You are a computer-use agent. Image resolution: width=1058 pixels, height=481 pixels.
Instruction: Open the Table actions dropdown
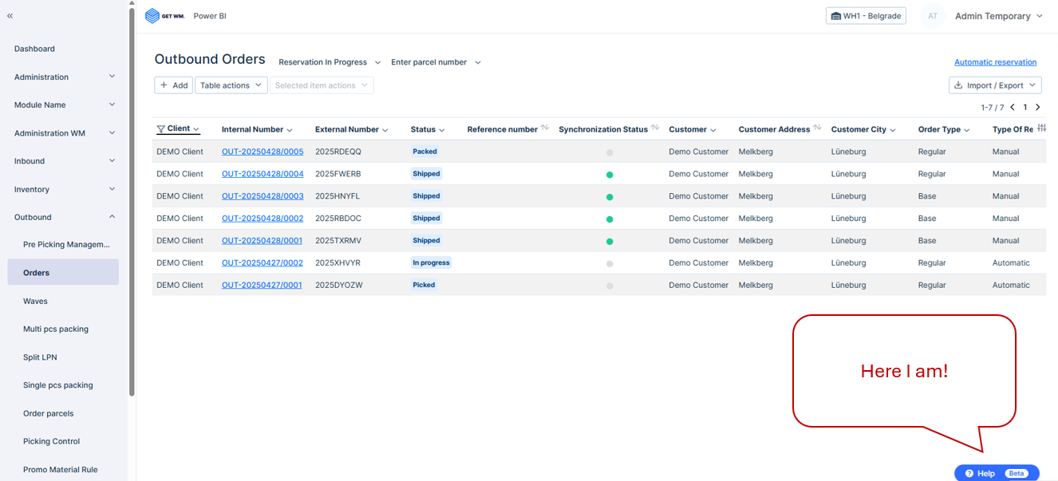(x=231, y=85)
